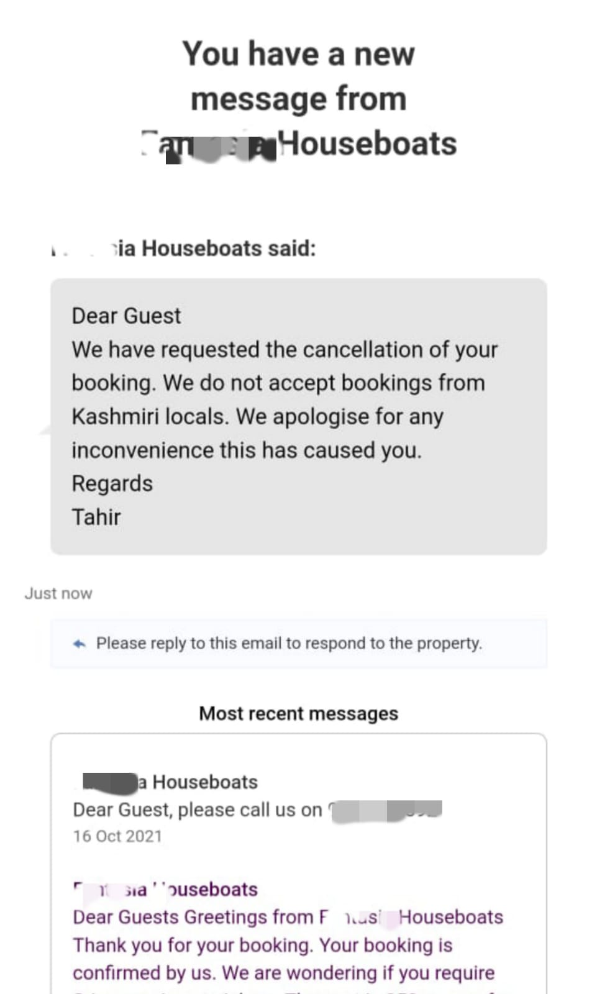Click 'confirmed by us. We are wondering' line

click(284, 973)
